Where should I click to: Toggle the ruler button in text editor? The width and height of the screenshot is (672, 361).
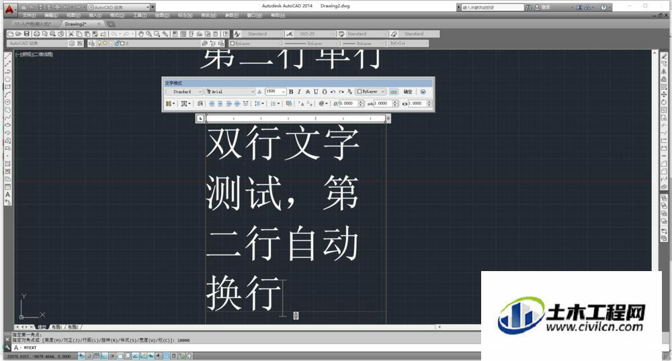(x=393, y=91)
